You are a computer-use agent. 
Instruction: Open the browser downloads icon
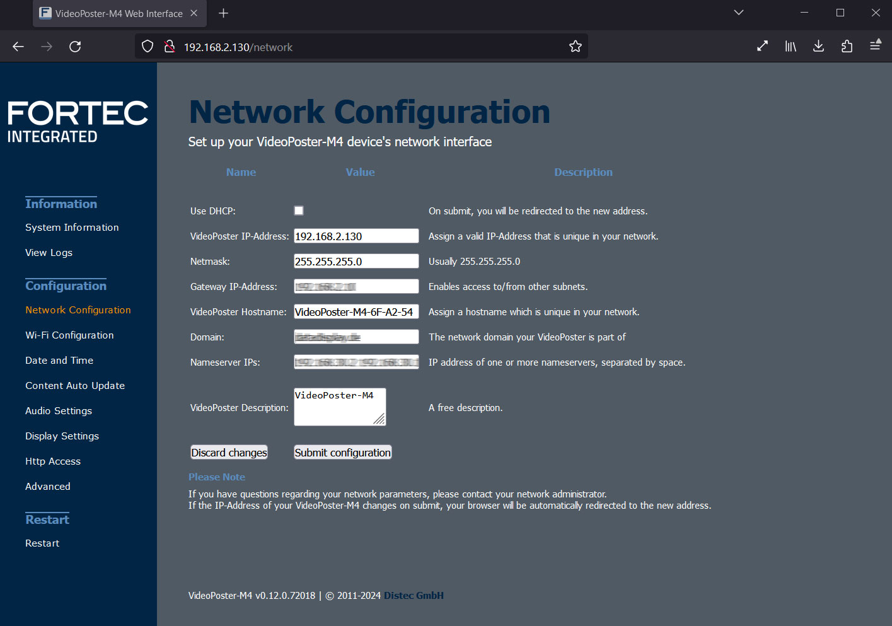[818, 47]
